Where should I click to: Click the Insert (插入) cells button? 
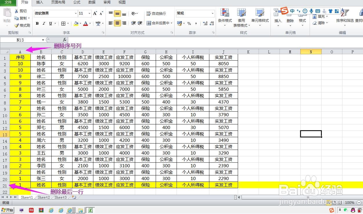pyautogui.click(x=278, y=18)
